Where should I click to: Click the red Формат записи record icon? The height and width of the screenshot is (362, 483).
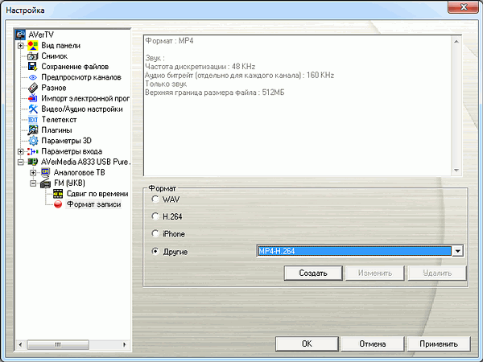pyautogui.click(x=58, y=204)
